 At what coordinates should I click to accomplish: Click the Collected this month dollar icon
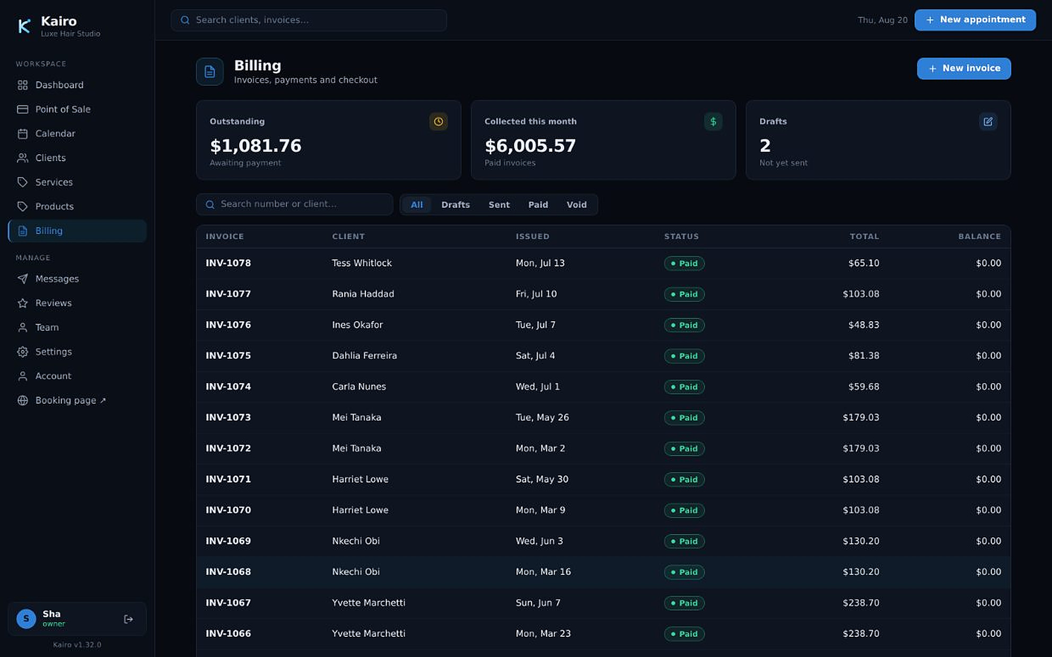coord(713,122)
